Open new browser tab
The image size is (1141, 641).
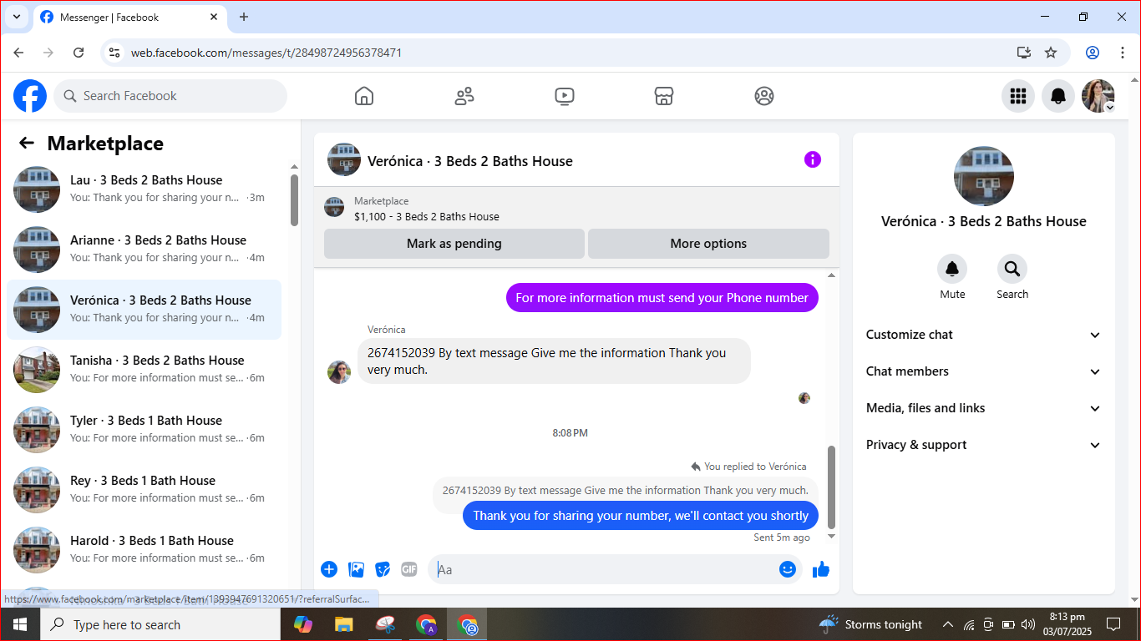coord(244,17)
